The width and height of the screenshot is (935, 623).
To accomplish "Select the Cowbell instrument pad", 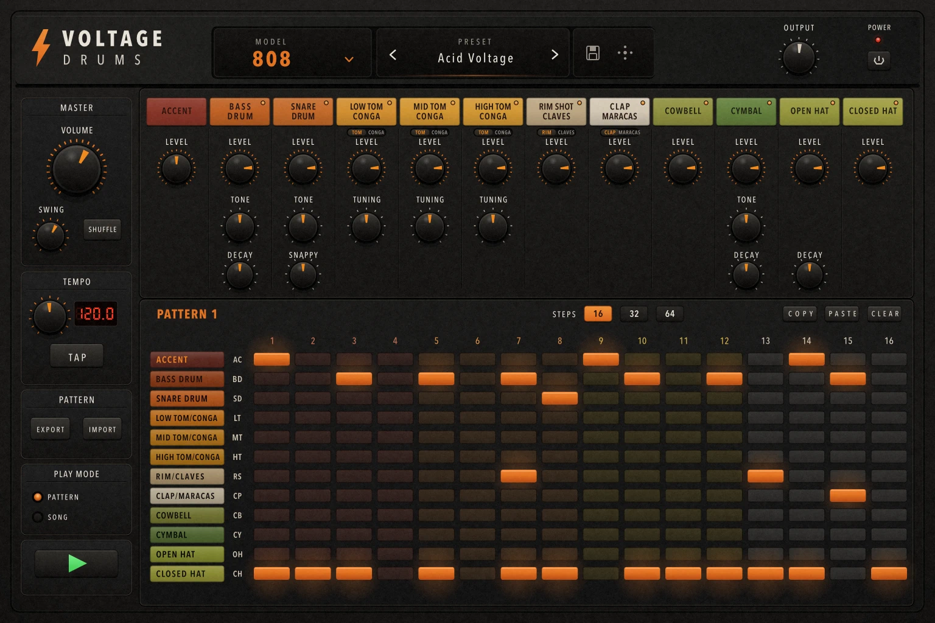I will pyautogui.click(x=683, y=111).
